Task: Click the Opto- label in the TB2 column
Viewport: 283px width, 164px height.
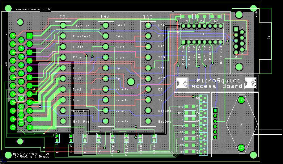Action: pos(121,79)
